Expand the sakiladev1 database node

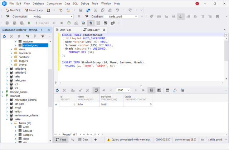[7, 69]
